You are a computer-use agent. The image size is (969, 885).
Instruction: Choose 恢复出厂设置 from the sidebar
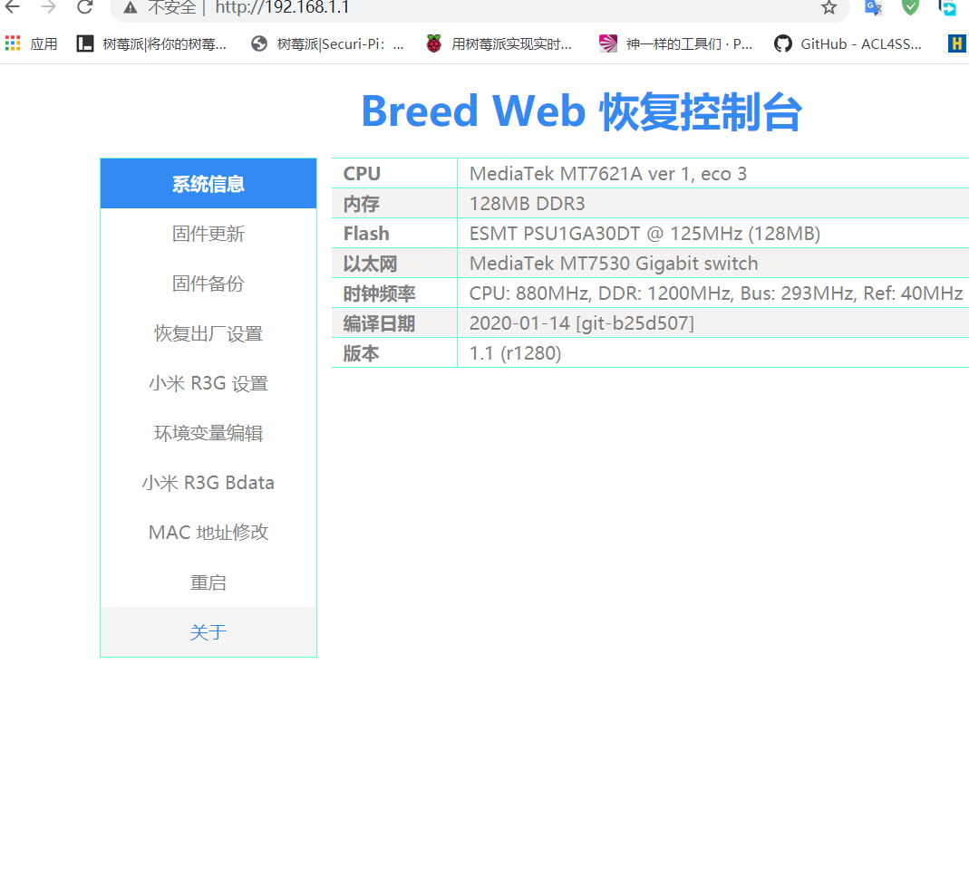[x=208, y=333]
